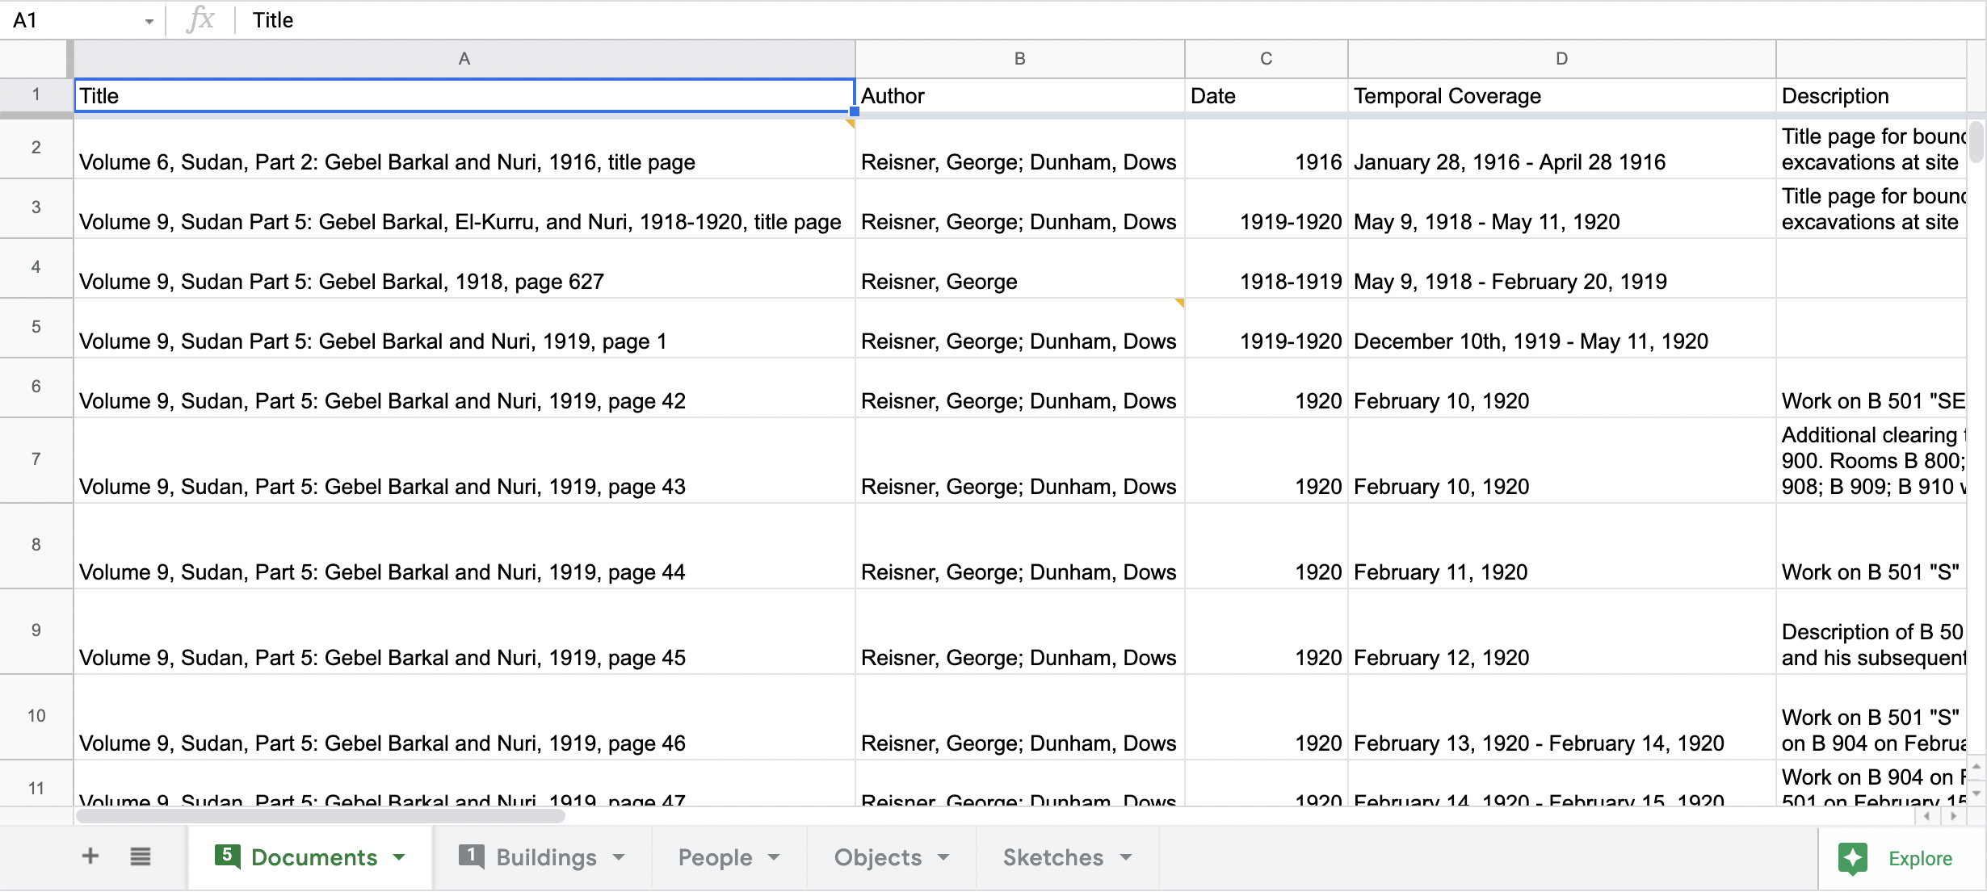
Task: Click the Author header cell
Action: 1020,96
